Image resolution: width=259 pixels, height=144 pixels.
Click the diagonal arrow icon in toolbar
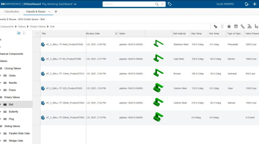215,26
